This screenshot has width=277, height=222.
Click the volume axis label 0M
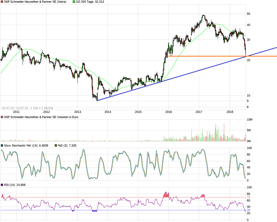point(249,141)
